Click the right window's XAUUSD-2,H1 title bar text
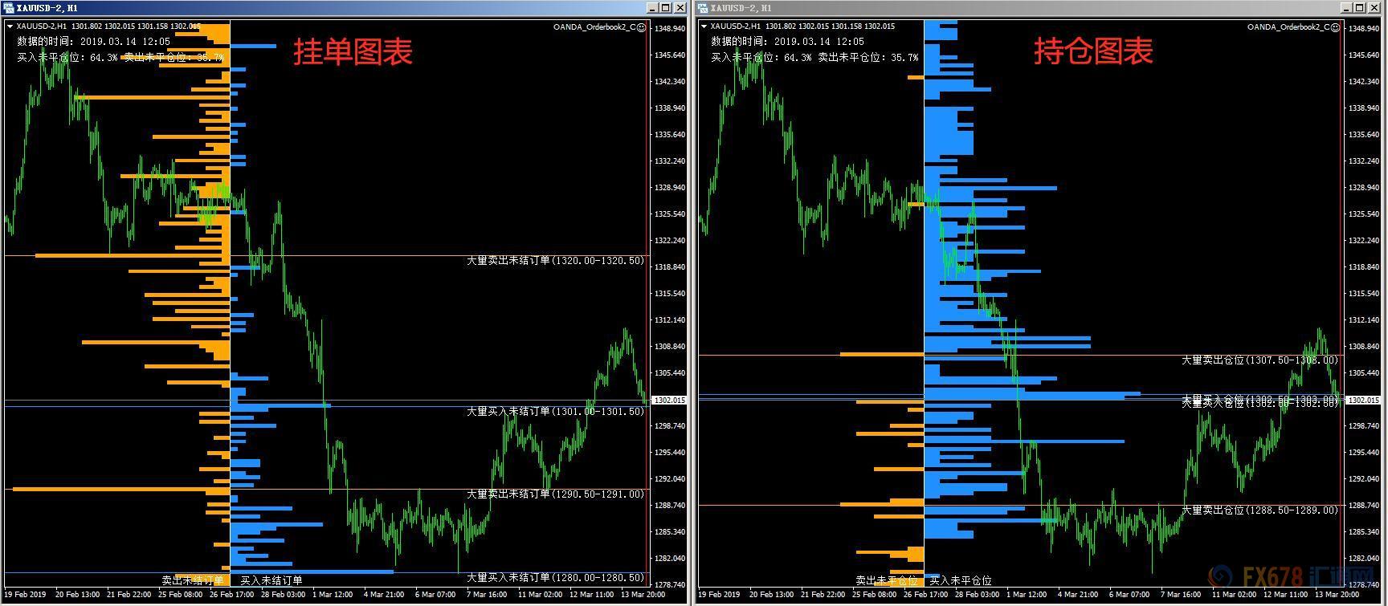The image size is (1388, 606). pos(741,8)
